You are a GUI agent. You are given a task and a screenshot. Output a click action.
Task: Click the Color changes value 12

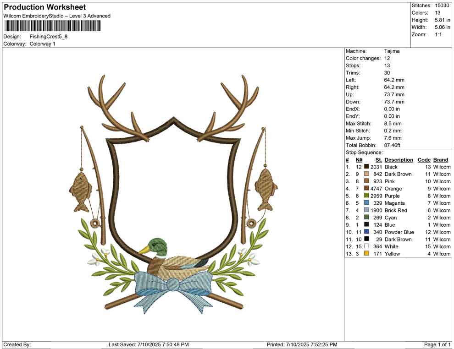click(387, 59)
